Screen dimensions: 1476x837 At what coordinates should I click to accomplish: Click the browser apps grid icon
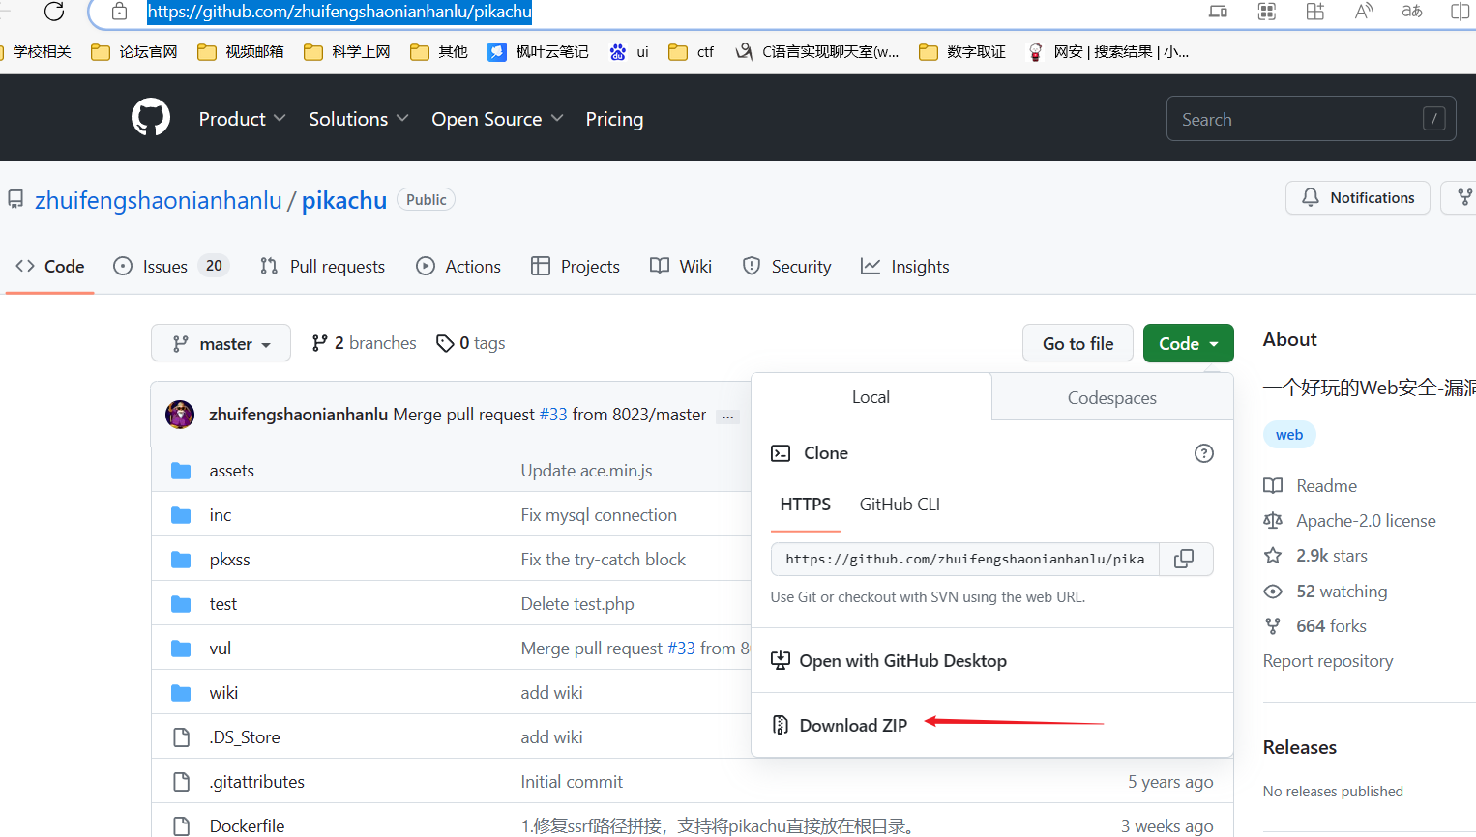tap(1267, 12)
